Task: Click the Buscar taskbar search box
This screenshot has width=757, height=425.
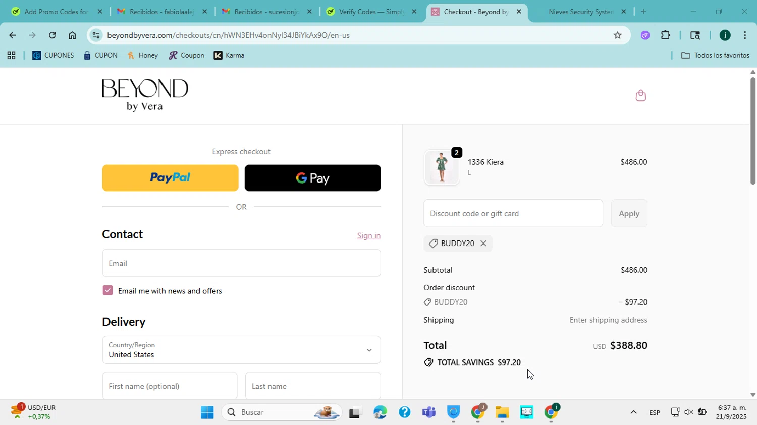Action: [x=281, y=412]
